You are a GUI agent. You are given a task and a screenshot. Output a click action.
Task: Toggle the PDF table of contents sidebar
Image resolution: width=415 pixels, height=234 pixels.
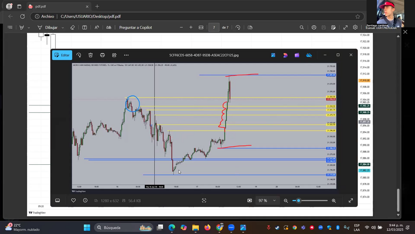pyautogui.click(x=10, y=28)
